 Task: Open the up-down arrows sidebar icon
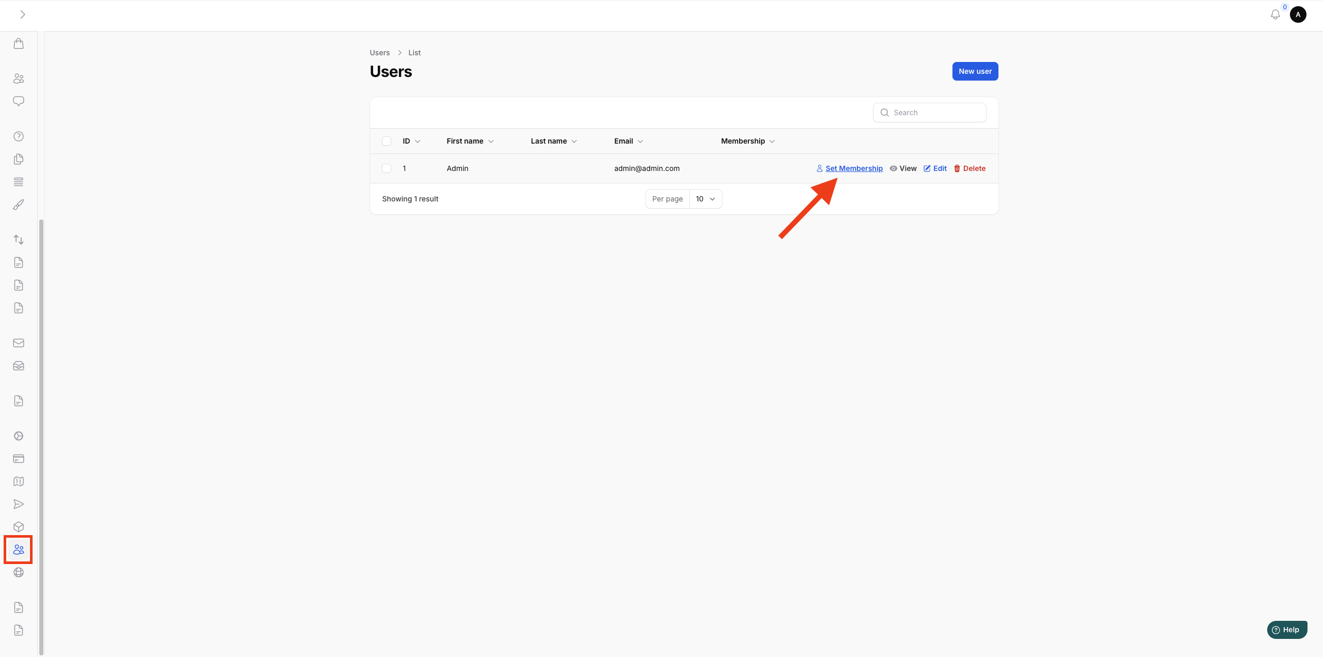[x=19, y=240]
